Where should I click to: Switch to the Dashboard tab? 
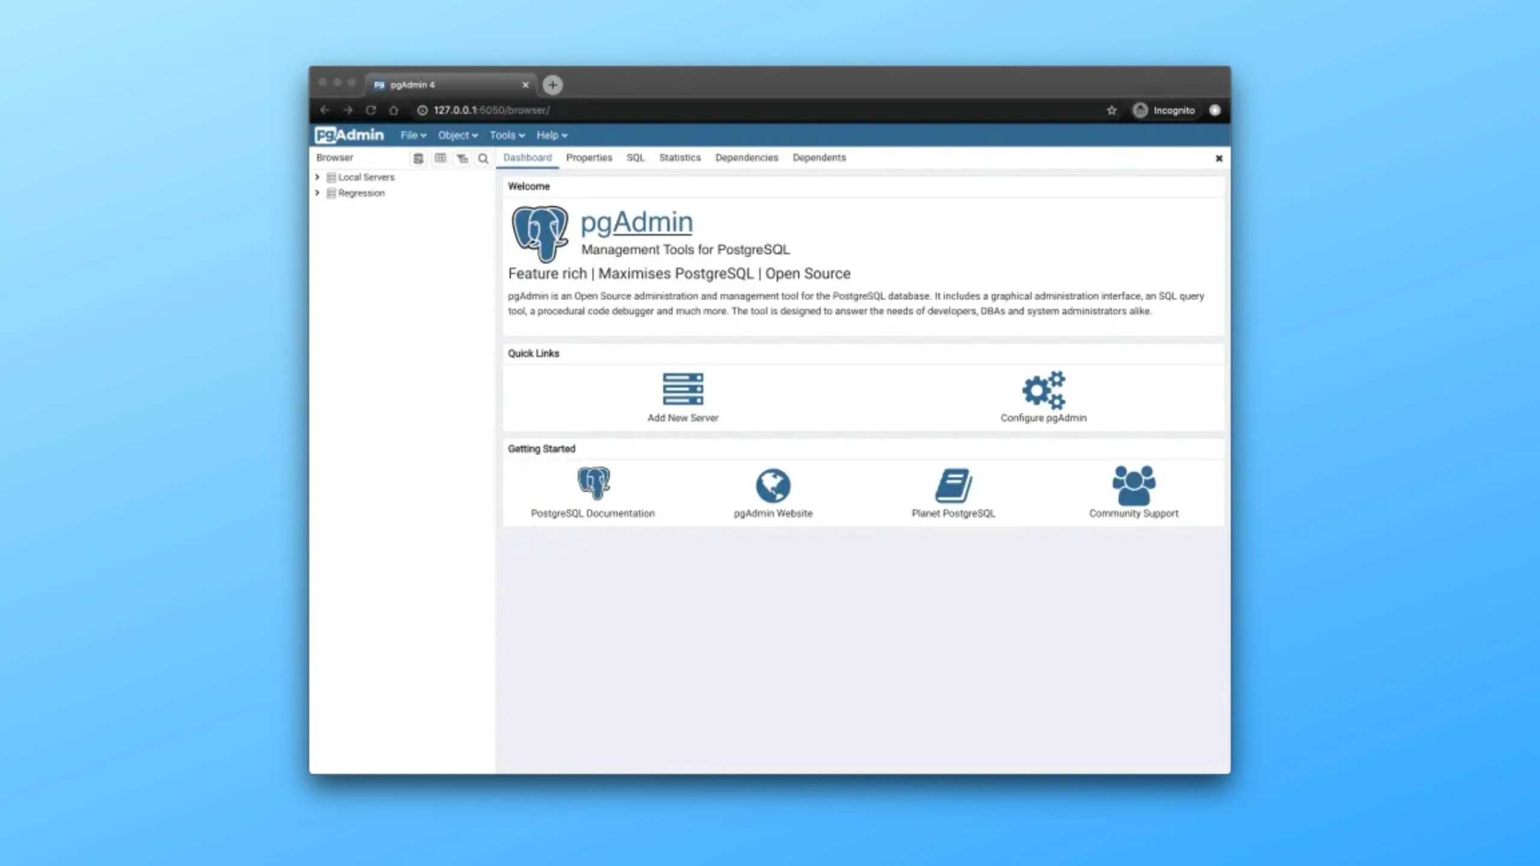click(x=528, y=158)
